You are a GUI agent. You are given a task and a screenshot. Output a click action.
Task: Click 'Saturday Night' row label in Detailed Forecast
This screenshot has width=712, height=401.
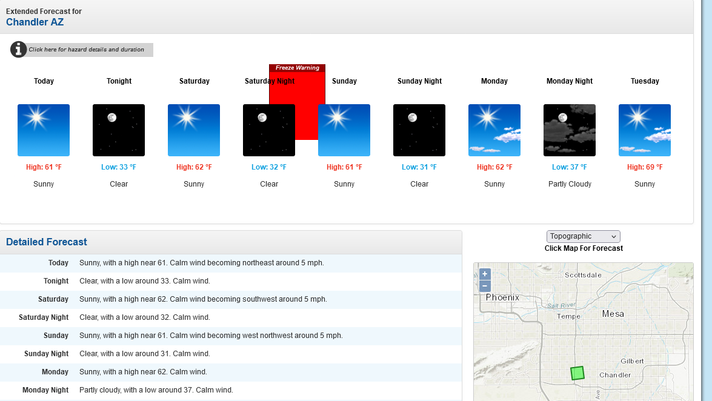point(44,317)
